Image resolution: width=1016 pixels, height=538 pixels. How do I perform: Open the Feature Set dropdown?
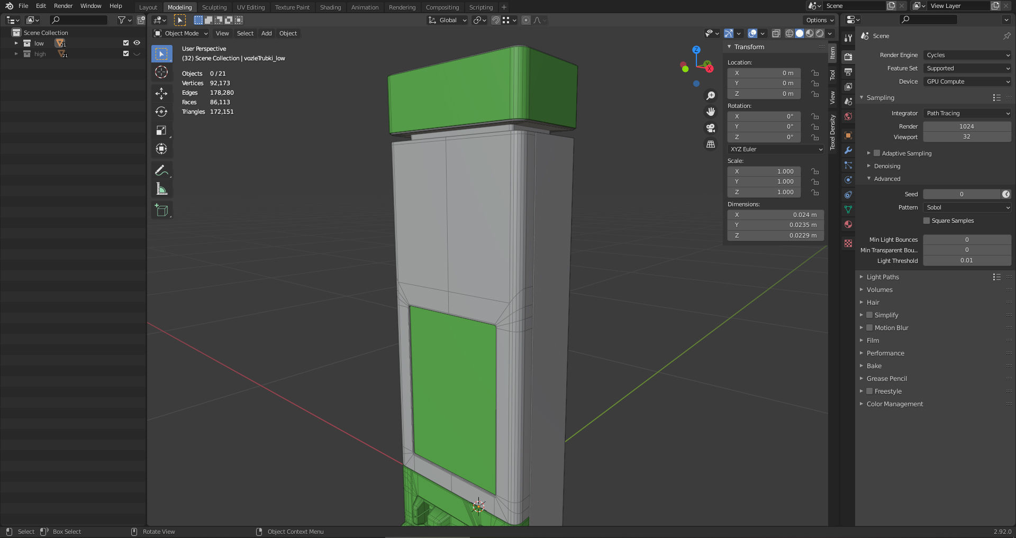[967, 68]
